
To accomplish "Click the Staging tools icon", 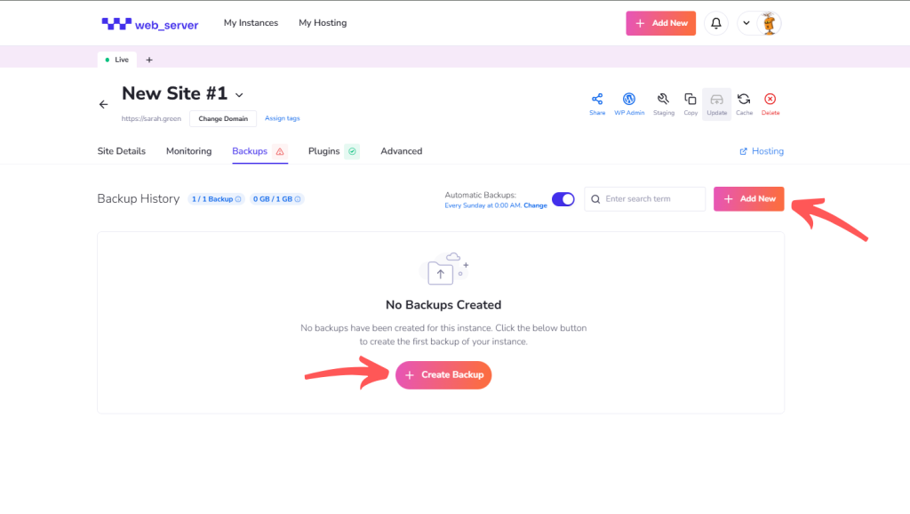I will click(x=663, y=100).
